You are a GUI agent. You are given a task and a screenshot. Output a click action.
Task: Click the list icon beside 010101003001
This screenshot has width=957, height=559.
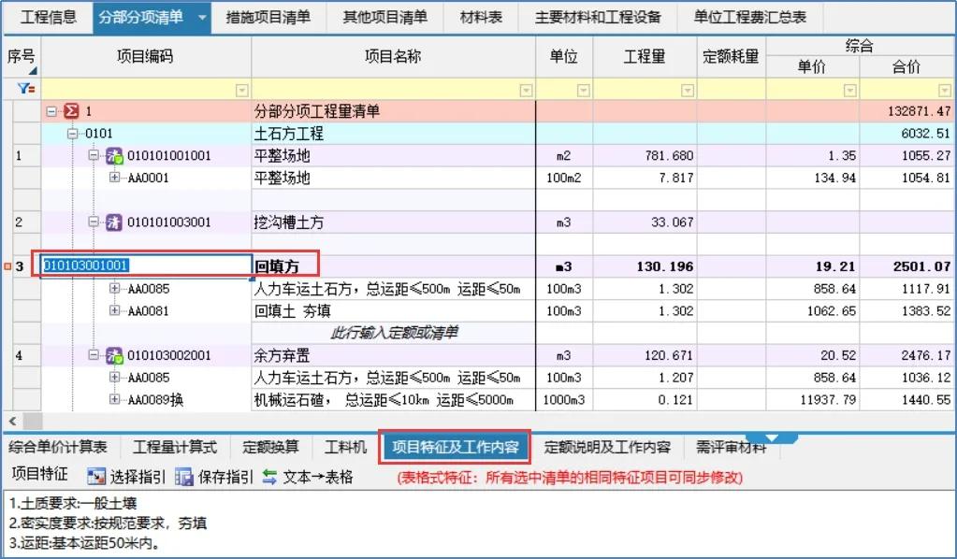click(x=114, y=222)
